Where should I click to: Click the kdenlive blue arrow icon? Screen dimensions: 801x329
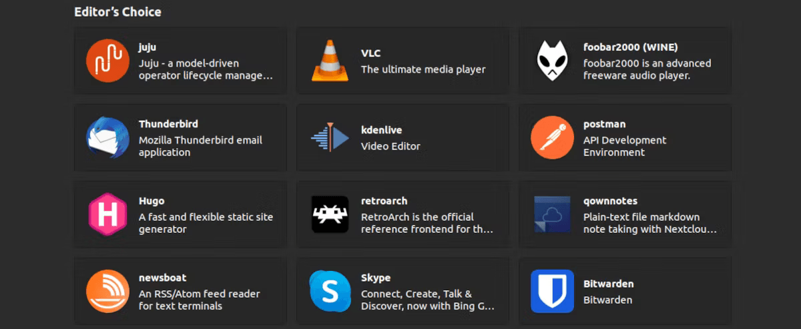[330, 137]
